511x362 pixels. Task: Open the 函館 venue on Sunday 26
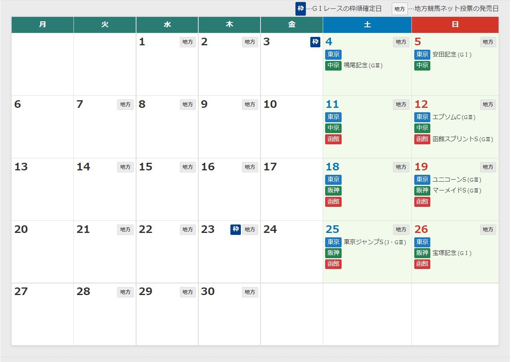point(422,264)
